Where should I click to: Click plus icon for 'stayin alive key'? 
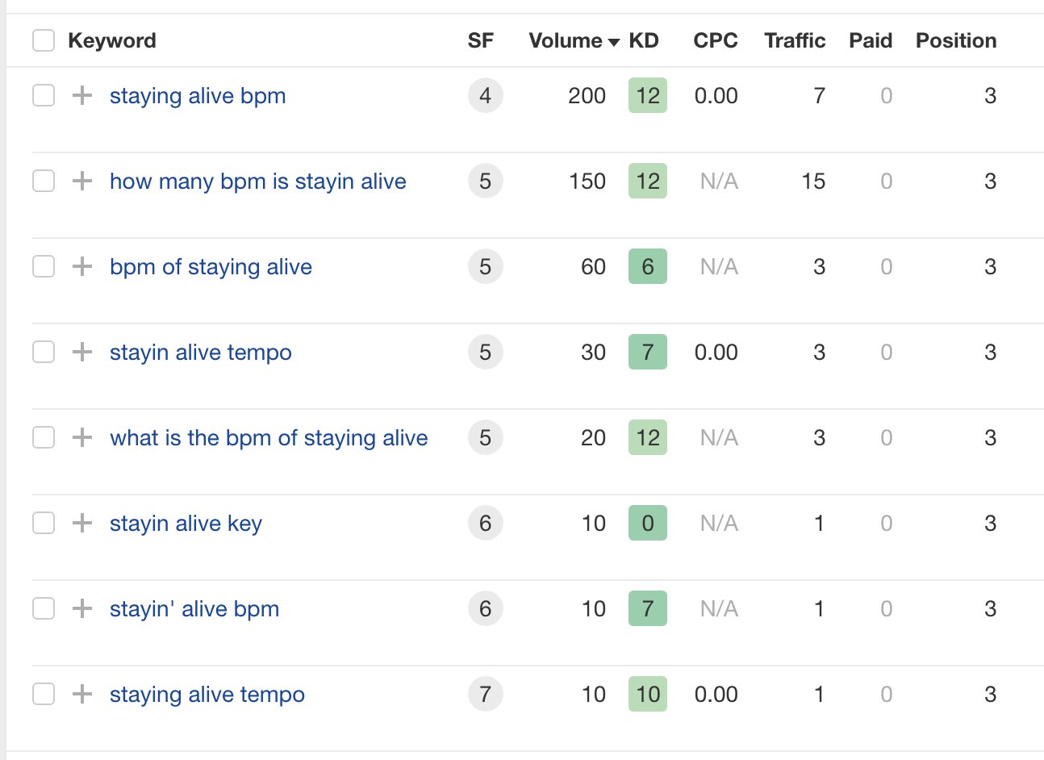tap(82, 523)
